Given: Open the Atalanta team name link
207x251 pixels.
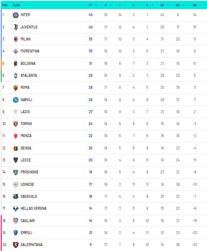Looking at the screenshot, I should point(29,76).
